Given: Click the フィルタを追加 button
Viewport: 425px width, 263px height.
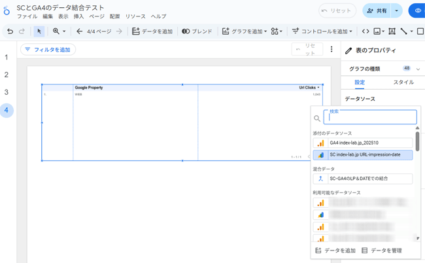Looking at the screenshot, I should pyautogui.click(x=48, y=50).
